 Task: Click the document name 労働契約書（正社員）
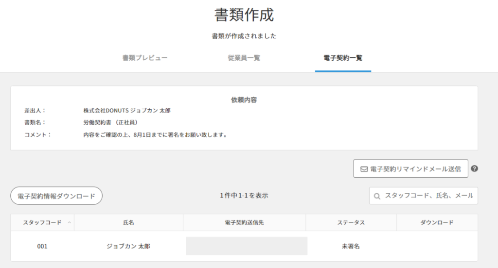point(111,123)
